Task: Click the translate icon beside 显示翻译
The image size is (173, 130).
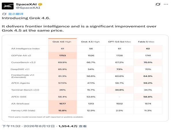Action: [x=4, y=14]
